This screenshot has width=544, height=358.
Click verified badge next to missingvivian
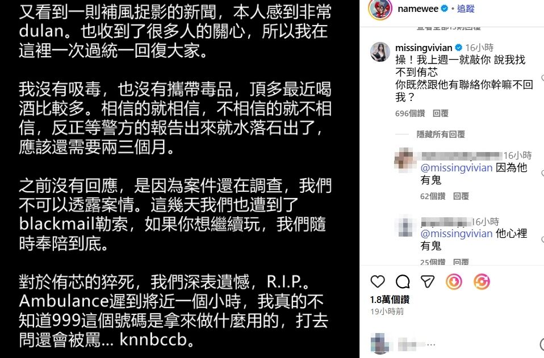[458, 48]
